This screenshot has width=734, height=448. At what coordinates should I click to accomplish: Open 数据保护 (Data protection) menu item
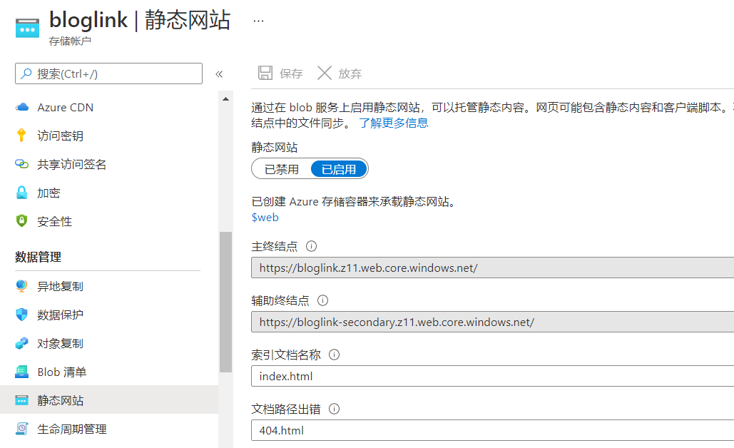click(x=109, y=315)
